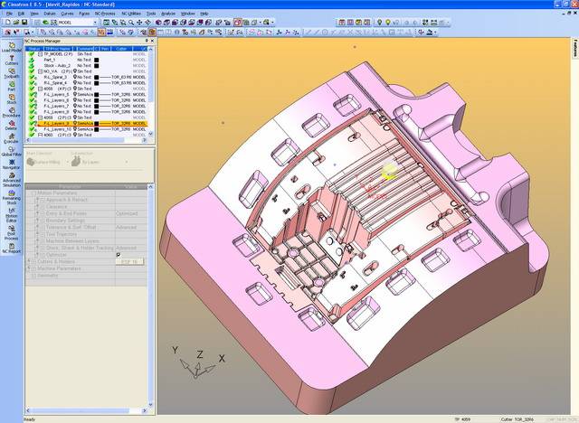Select the Zoom magnifier toolbar icon
This screenshot has width=579, height=423.
(x=131, y=23)
